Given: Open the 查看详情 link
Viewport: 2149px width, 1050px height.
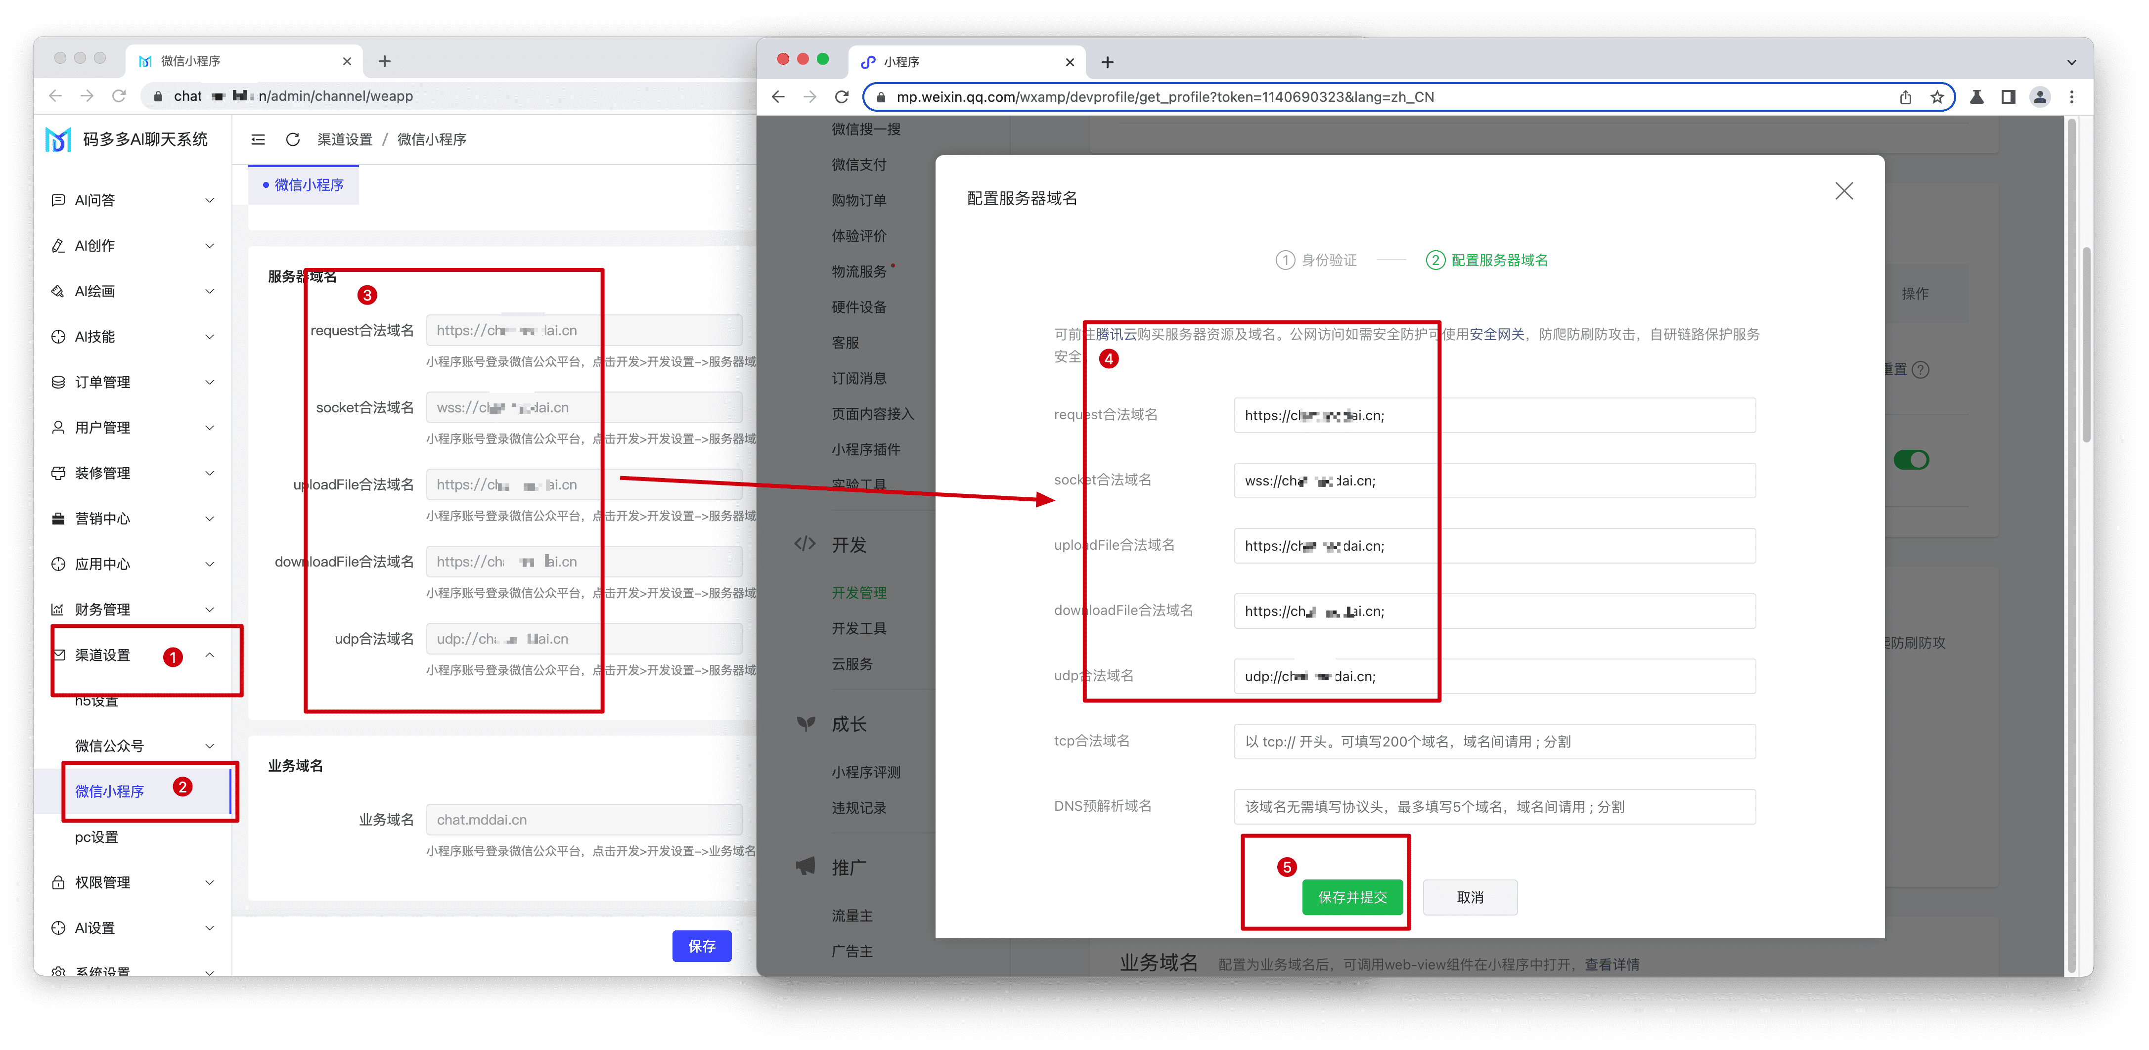Looking at the screenshot, I should [x=1612, y=964].
